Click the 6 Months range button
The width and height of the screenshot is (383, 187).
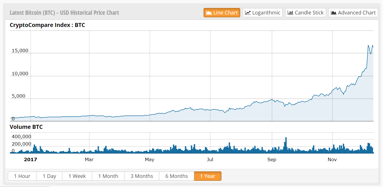point(176,176)
